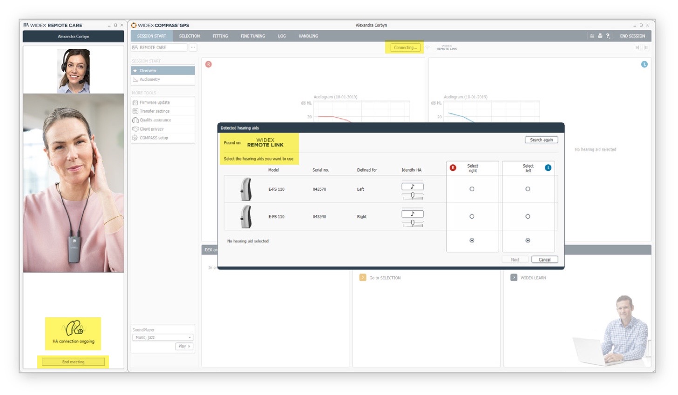Viewport: 678px width, 395px height.
Task: Click the Remote Care people icon
Action: 135,47
